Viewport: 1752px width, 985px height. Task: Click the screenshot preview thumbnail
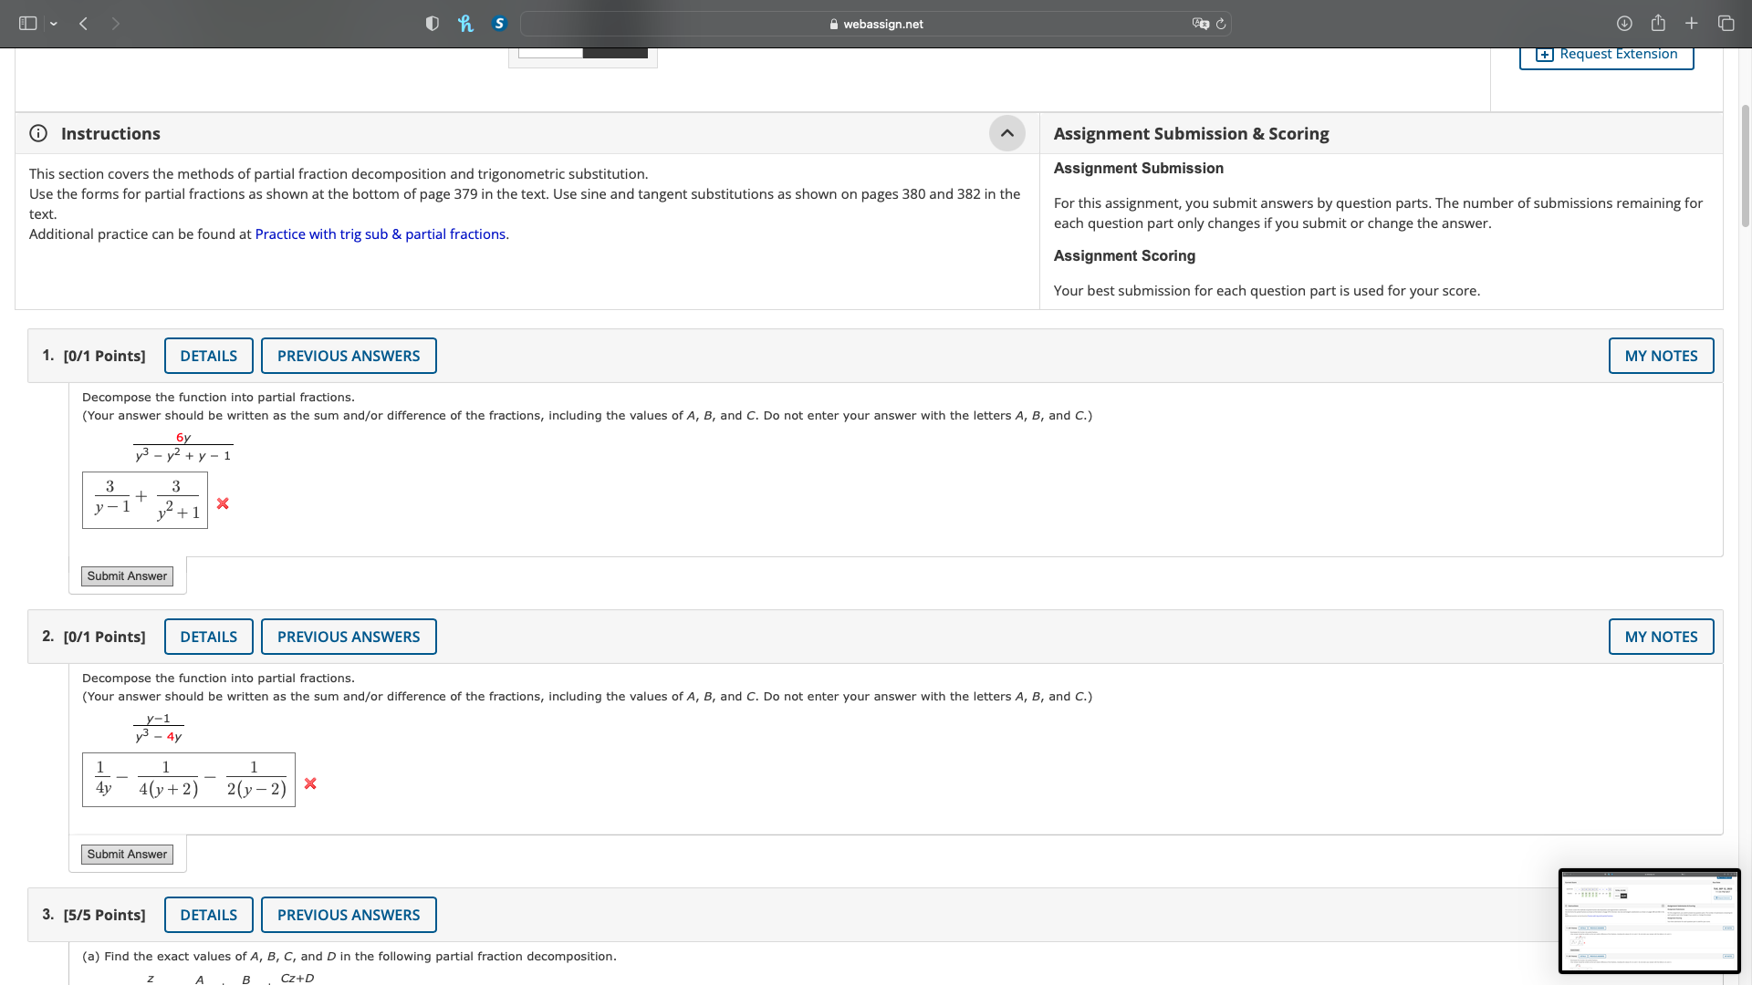[x=1649, y=921]
